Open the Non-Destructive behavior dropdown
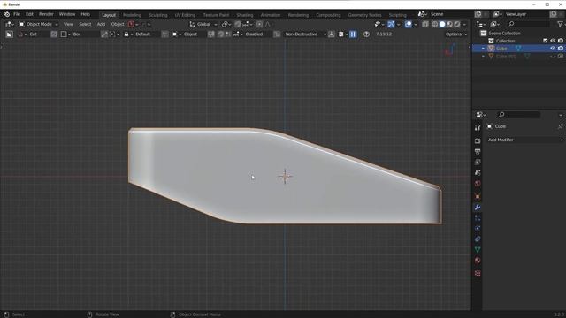Image resolution: width=566 pixels, height=318 pixels. (304, 34)
